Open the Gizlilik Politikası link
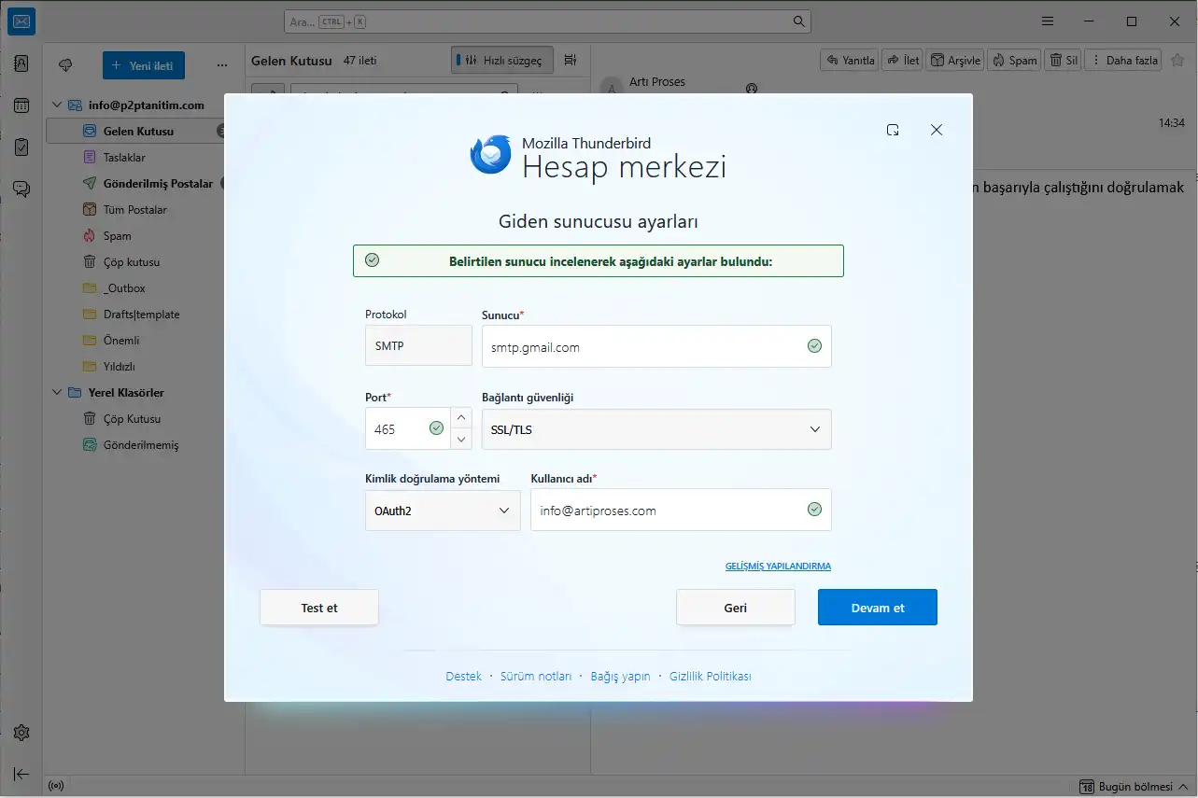The width and height of the screenshot is (1198, 798). [x=711, y=677]
